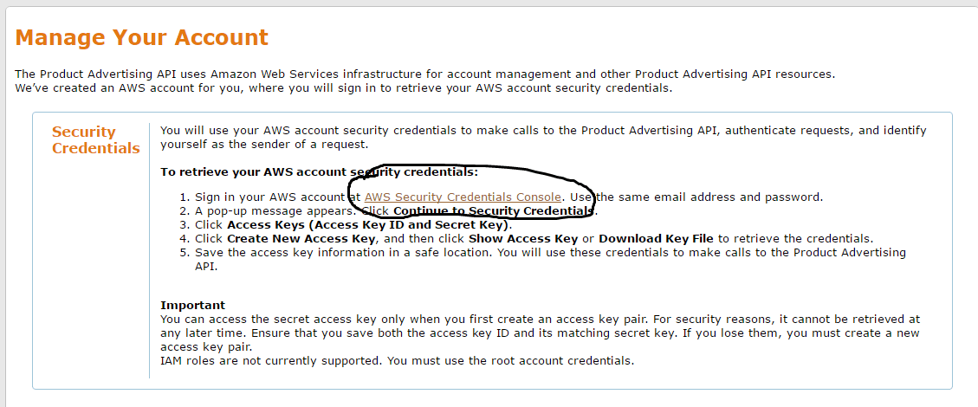
Task: Click the 'IAM roles are not currently supported' sentence
Action: [x=398, y=361]
